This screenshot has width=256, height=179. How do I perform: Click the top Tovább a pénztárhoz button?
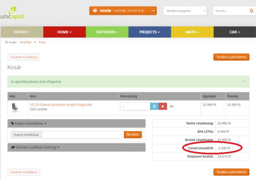click(x=231, y=57)
